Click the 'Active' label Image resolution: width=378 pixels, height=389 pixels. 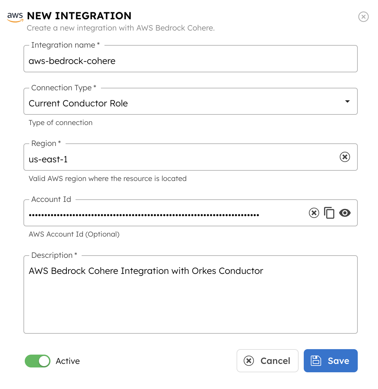tap(67, 361)
